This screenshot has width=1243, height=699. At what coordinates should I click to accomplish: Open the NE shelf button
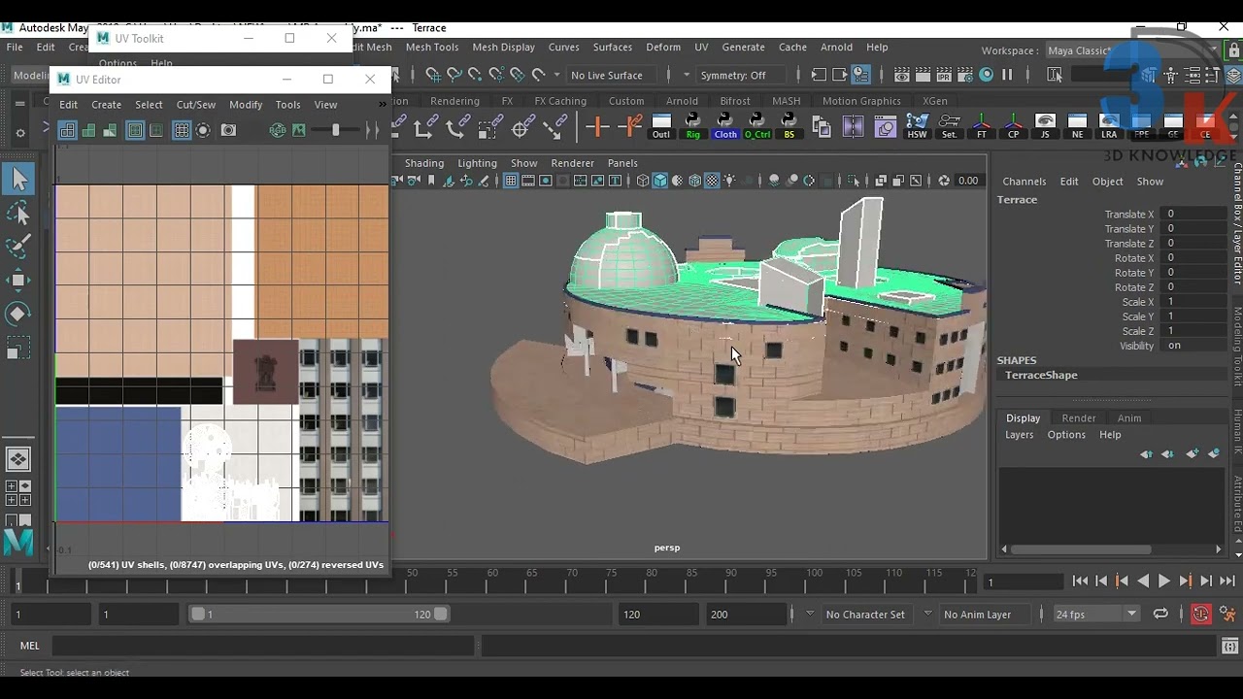coord(1077,126)
